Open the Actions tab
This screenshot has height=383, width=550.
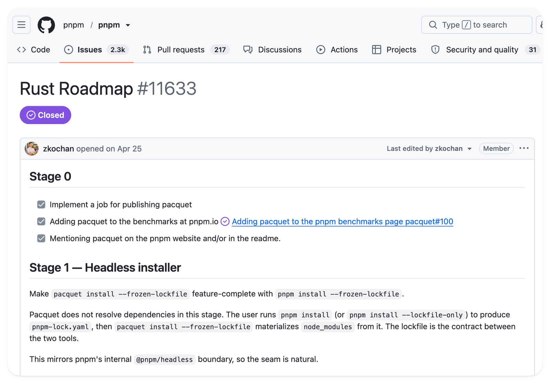(x=337, y=50)
